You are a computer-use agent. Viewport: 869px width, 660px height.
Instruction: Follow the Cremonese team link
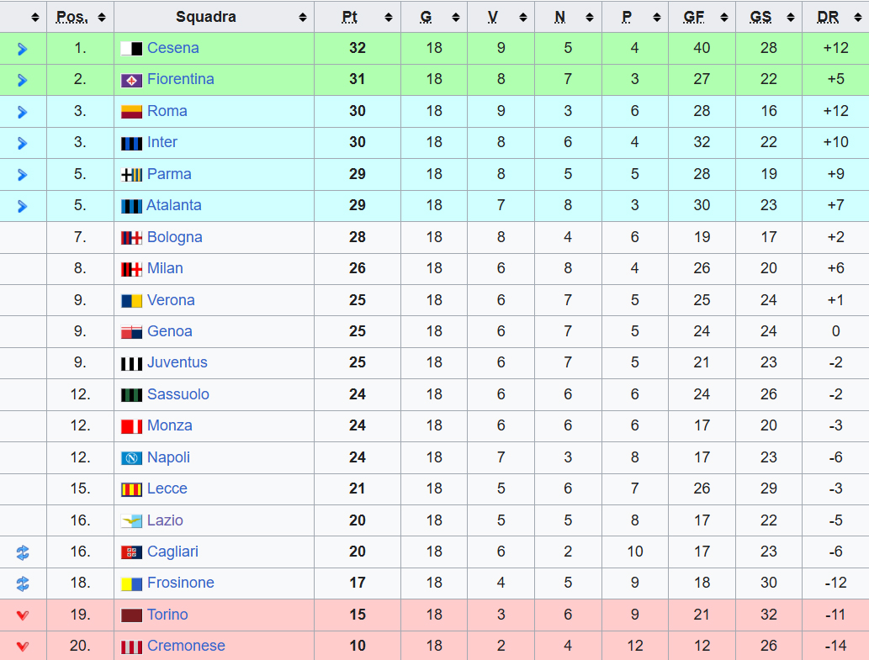[186, 646]
